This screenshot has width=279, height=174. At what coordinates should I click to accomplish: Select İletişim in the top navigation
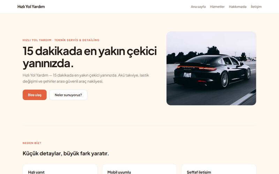coord(256,7)
